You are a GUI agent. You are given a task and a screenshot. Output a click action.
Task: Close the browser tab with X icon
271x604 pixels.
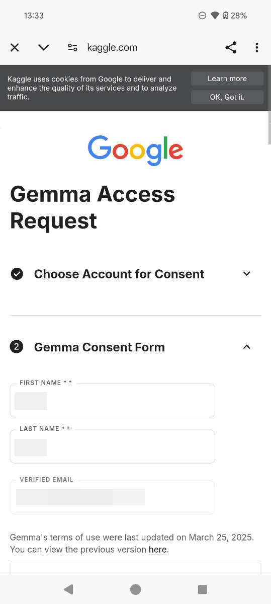pos(15,47)
